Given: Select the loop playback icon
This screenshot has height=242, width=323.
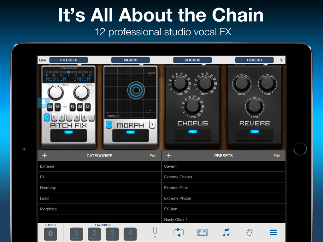Looking at the screenshot, I should [x=179, y=232].
